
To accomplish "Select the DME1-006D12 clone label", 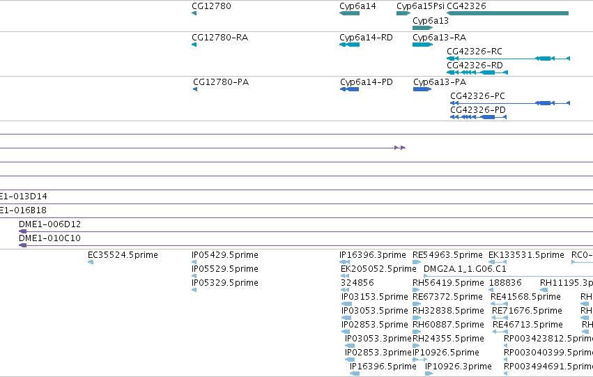I will pos(50,224).
